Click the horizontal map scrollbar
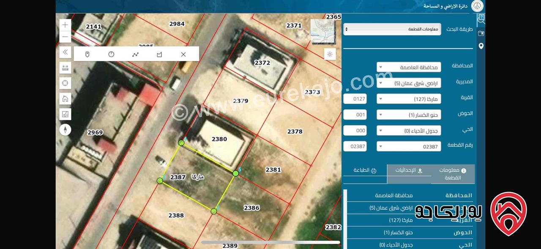Image resolution: width=541 pixels, height=249 pixels. 270,242
